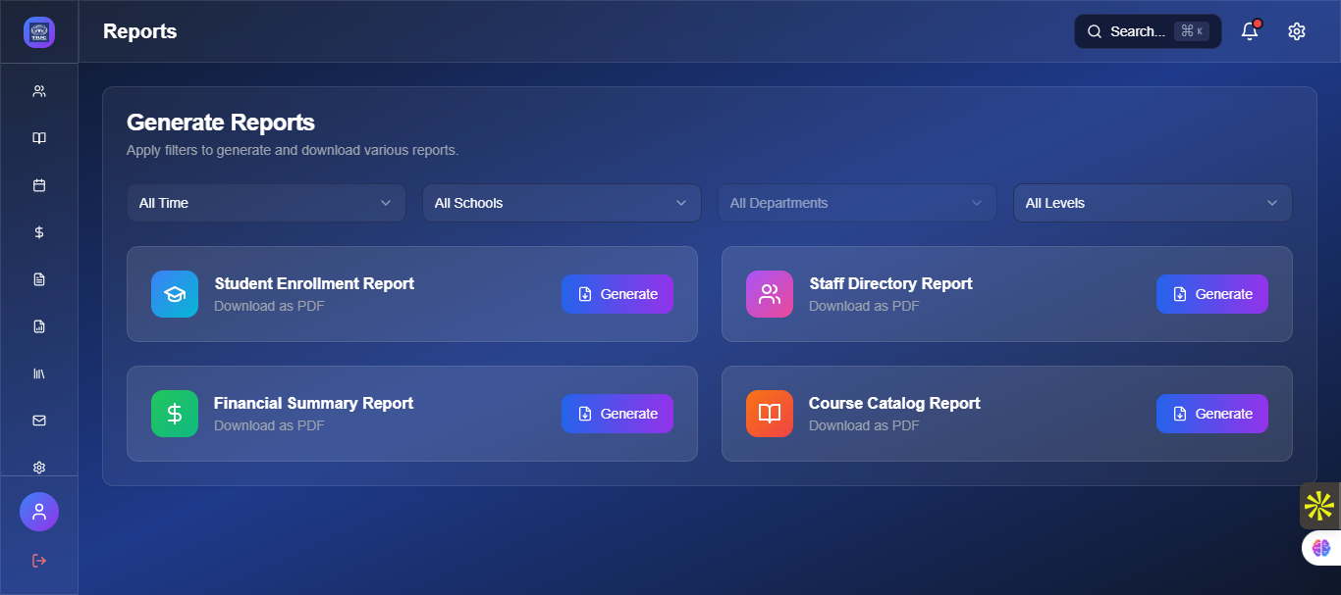
Task: Open the All Schools dropdown
Action: 562,203
